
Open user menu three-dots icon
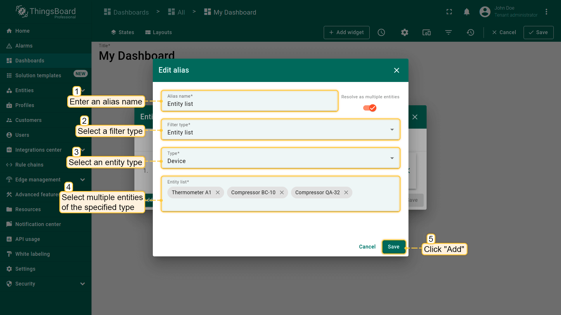click(x=546, y=12)
